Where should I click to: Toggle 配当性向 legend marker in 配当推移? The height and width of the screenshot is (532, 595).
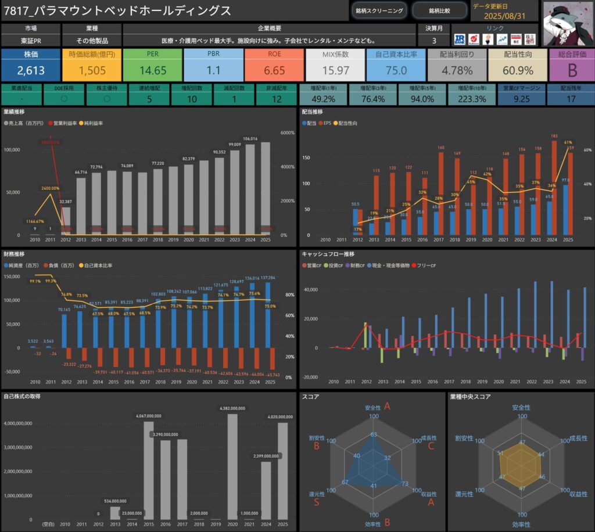tap(335, 123)
